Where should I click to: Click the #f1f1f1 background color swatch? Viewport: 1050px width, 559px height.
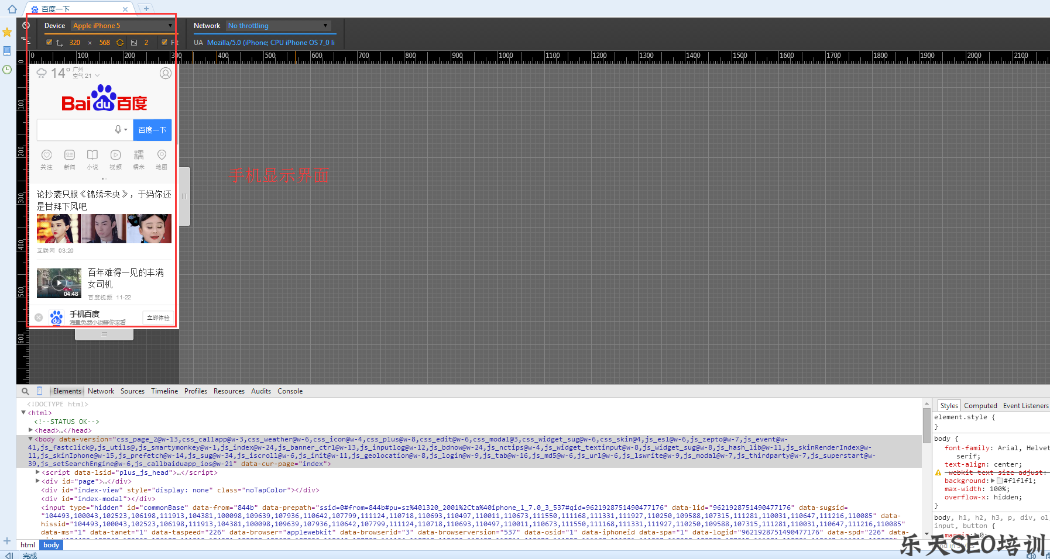(x=1000, y=481)
